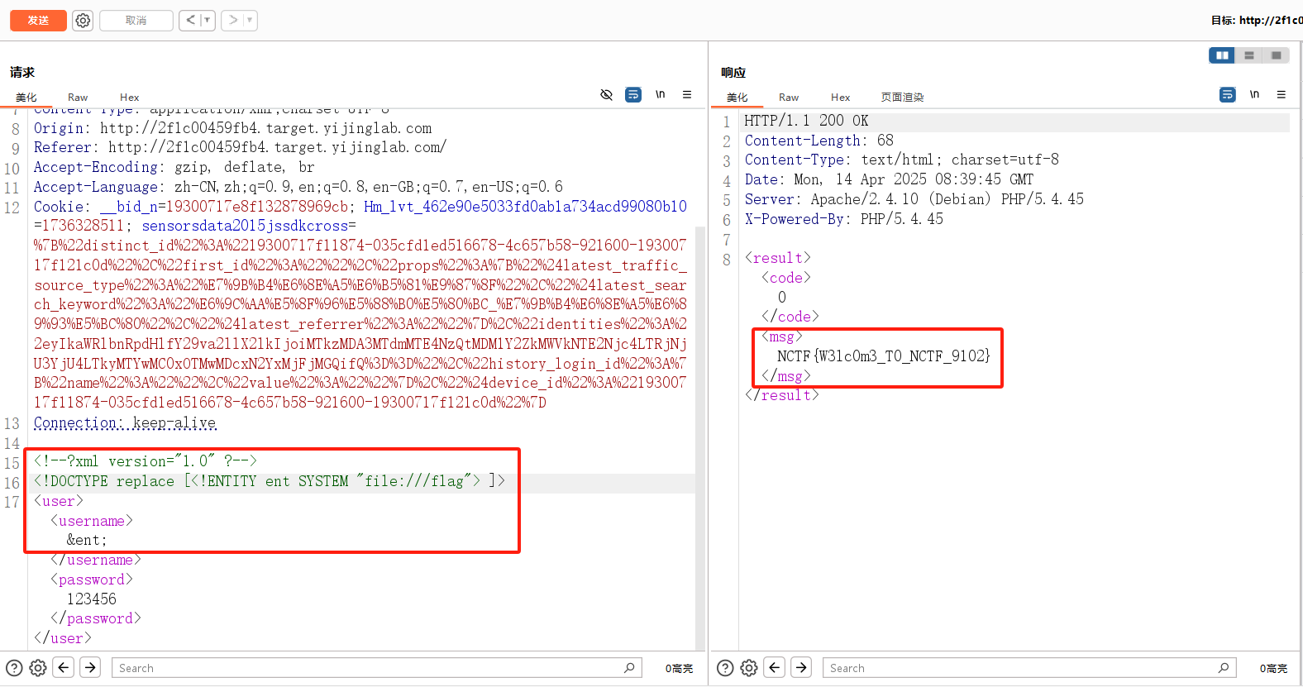
Task: Toggle word wrap icon in request panel
Action: pyautogui.click(x=633, y=95)
